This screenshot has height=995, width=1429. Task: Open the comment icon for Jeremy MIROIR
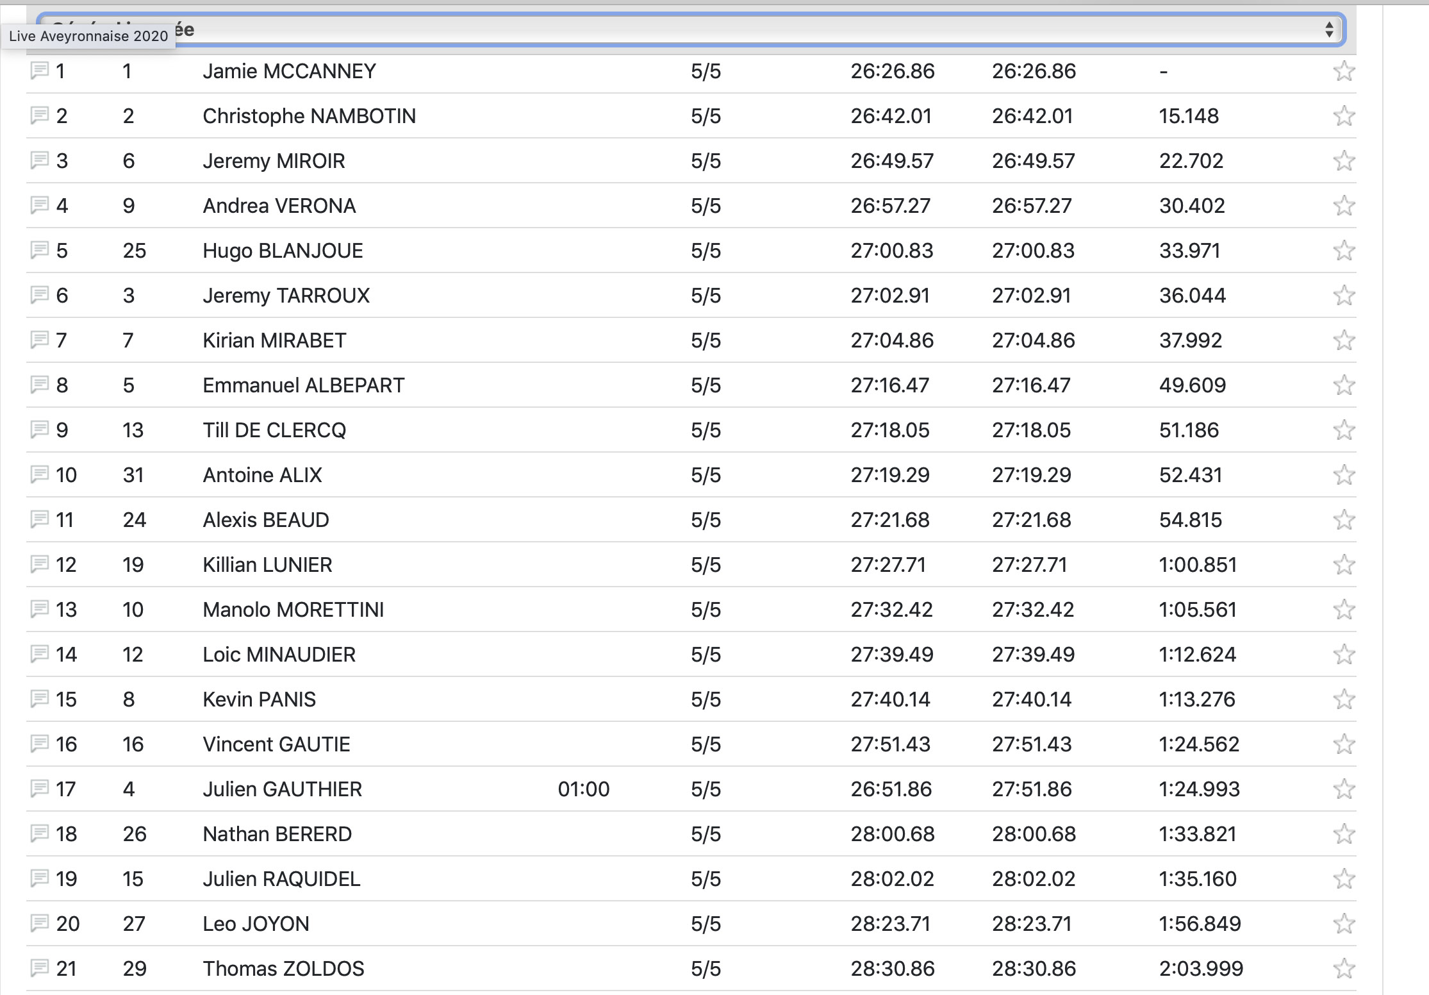pyautogui.click(x=40, y=160)
